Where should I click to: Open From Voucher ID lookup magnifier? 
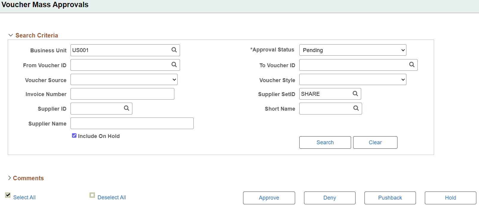(174, 65)
